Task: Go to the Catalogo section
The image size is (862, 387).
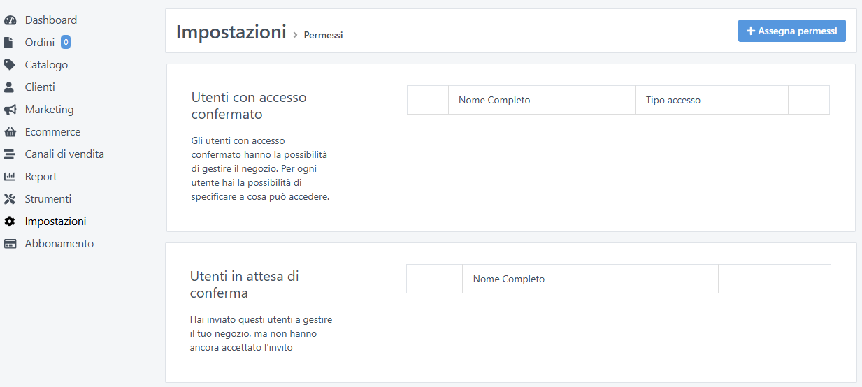Action: click(46, 65)
